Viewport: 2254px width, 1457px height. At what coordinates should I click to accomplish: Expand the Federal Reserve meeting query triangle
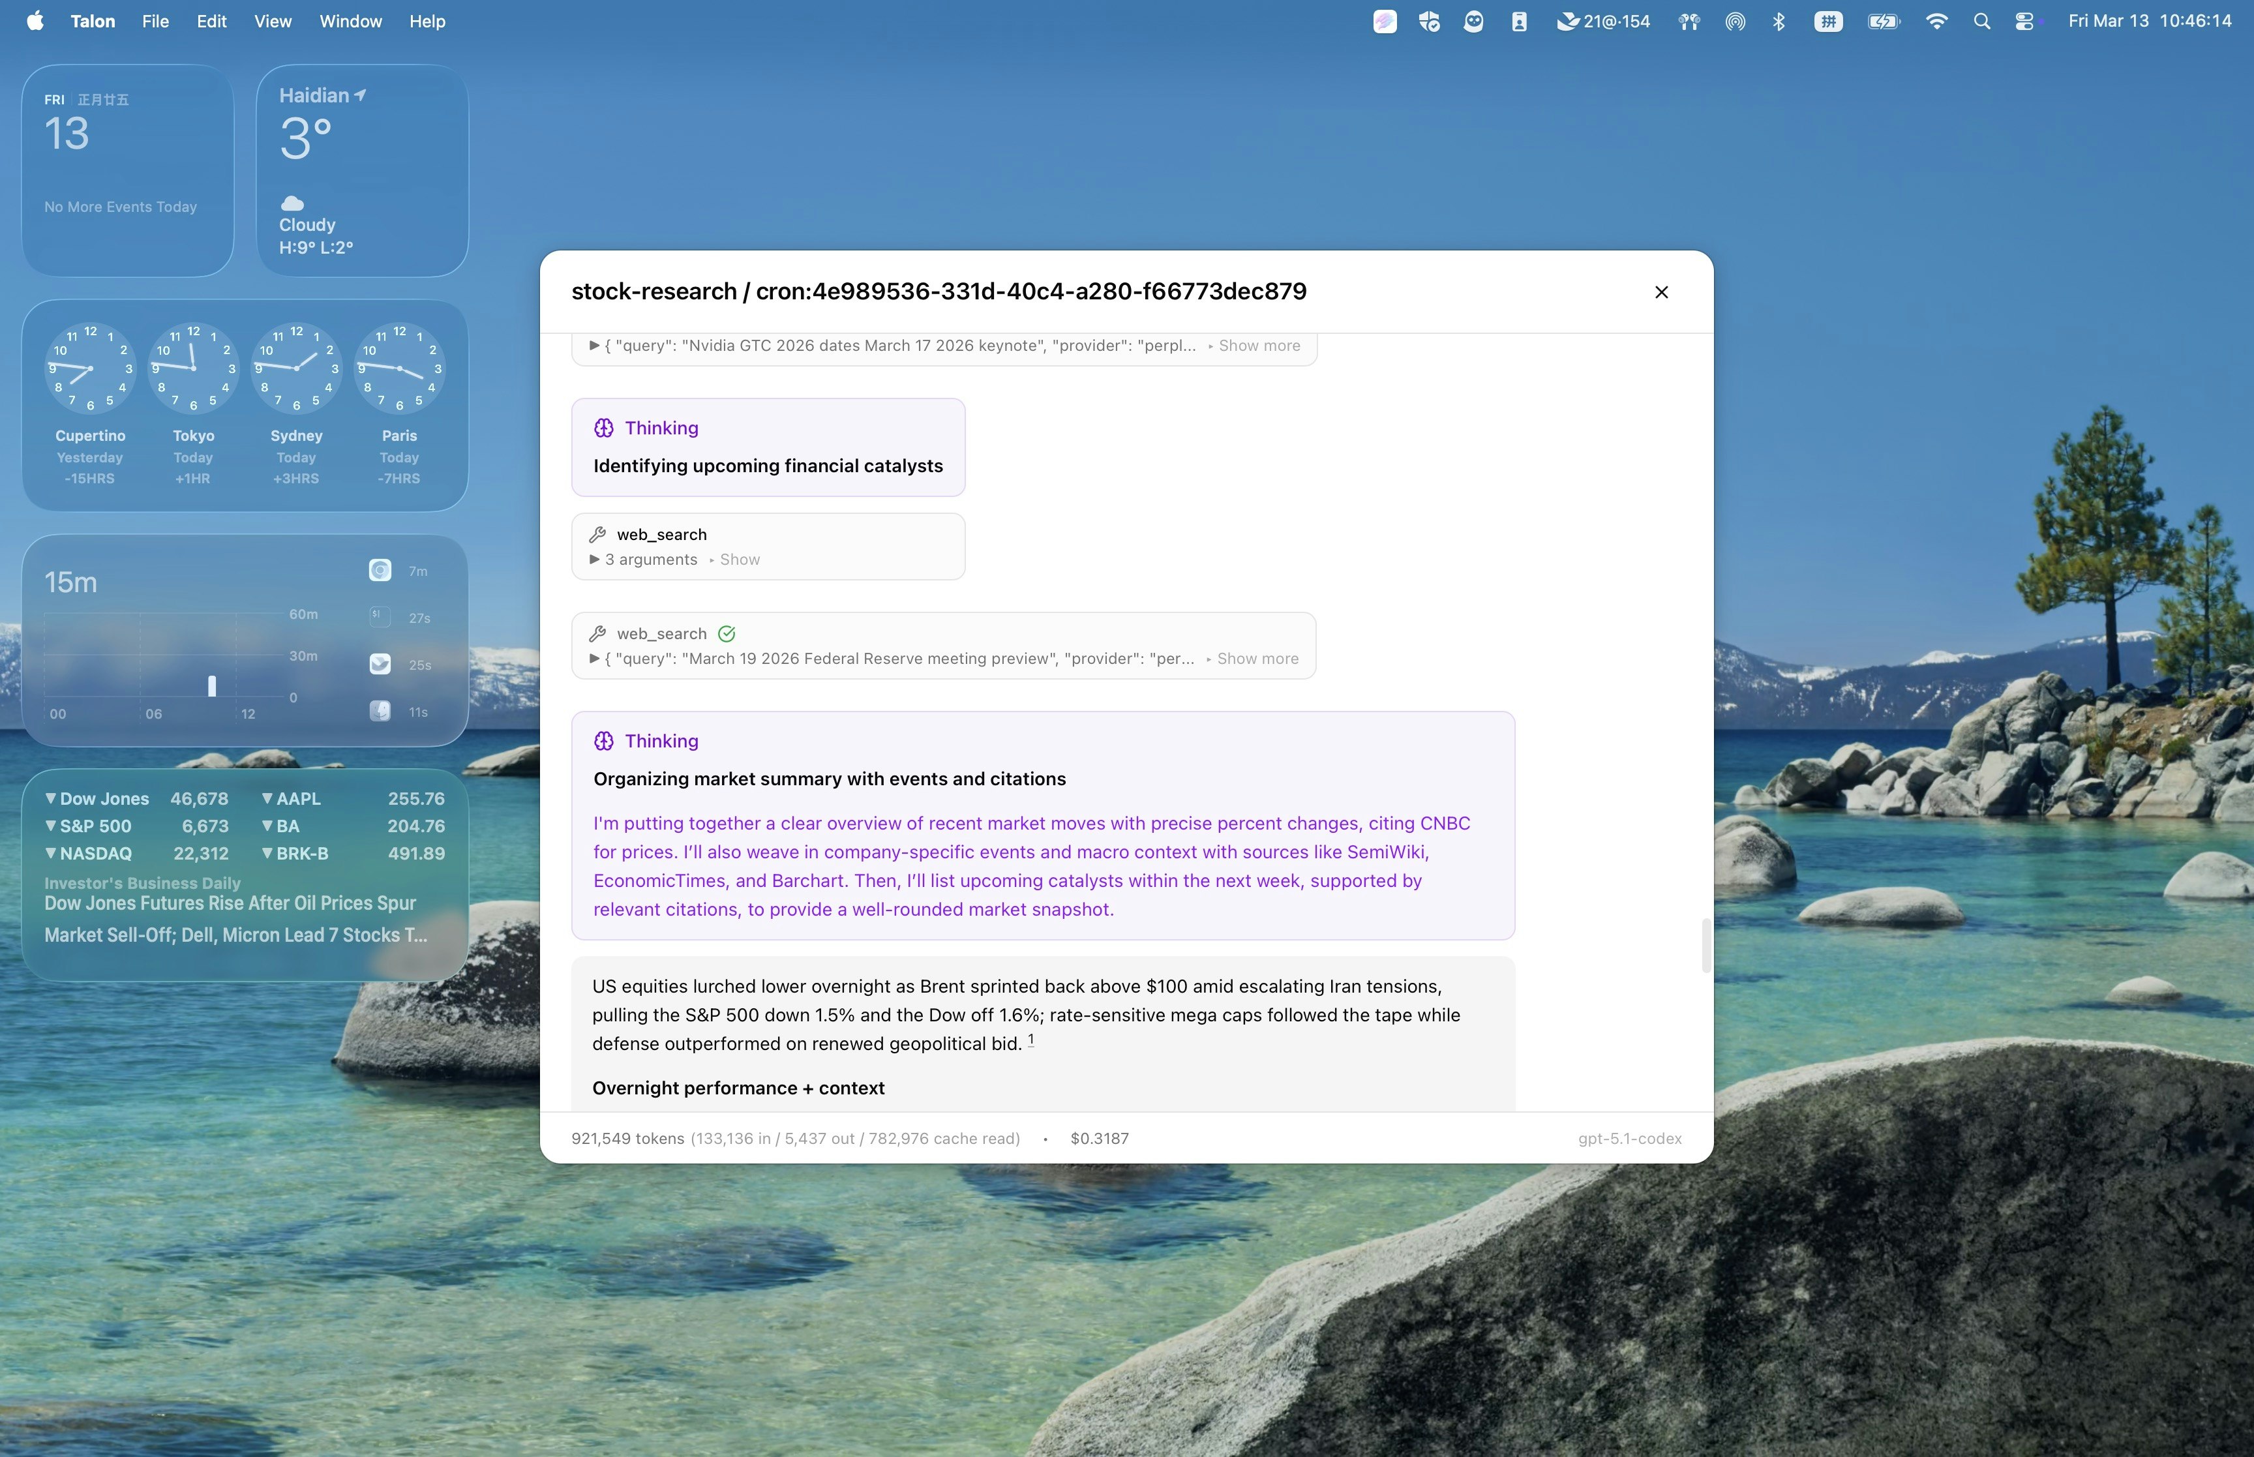click(x=595, y=659)
